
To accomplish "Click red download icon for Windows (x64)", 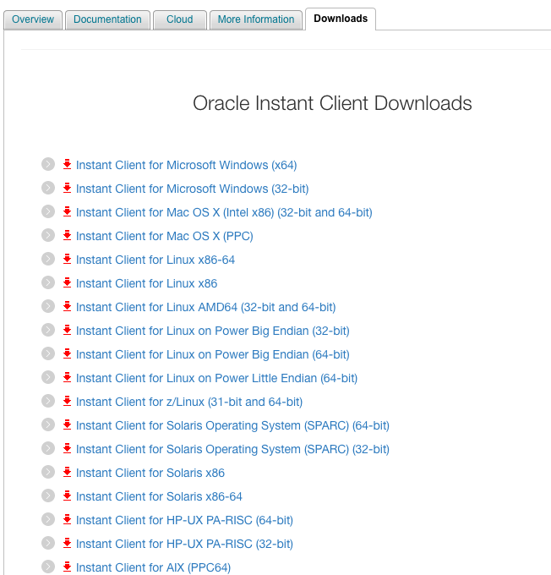I will coord(67,164).
